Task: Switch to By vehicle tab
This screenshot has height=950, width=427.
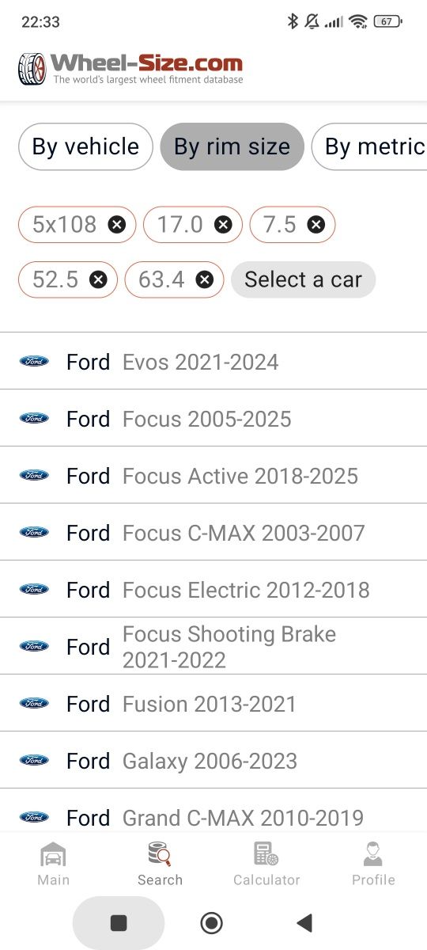Action: [85, 146]
